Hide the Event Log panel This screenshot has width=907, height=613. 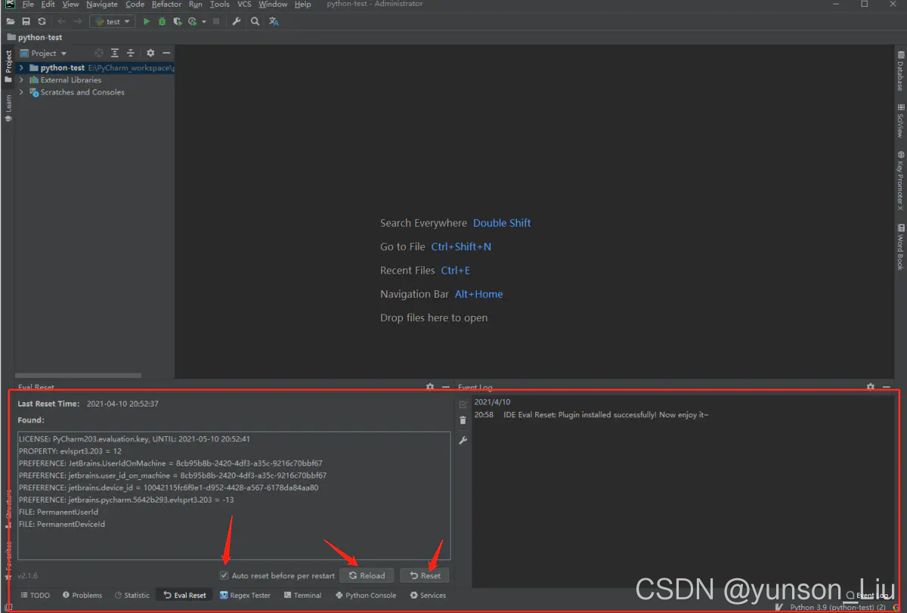887,387
